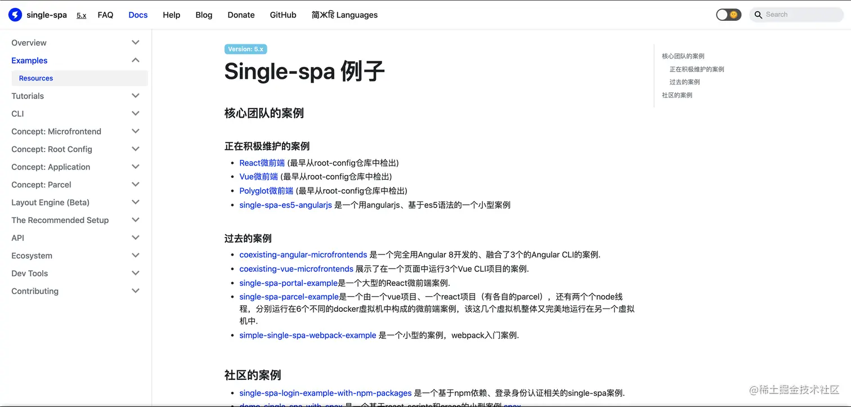Jump to 社区的案例 in the table of contents
The width and height of the screenshot is (851, 407).
click(678, 95)
